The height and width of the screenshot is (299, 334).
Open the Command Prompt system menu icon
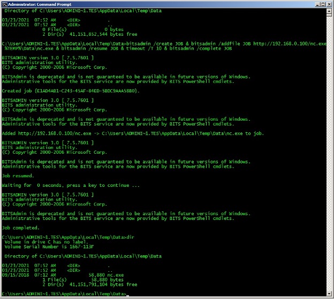click(4, 4)
